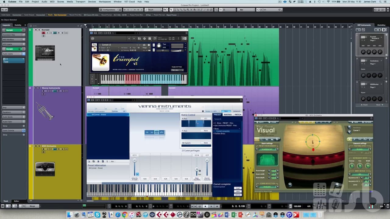Click the redo arrow in Cubase toolbar
Image resolution: width=390 pixels, height=219 pixels.
[6, 10]
